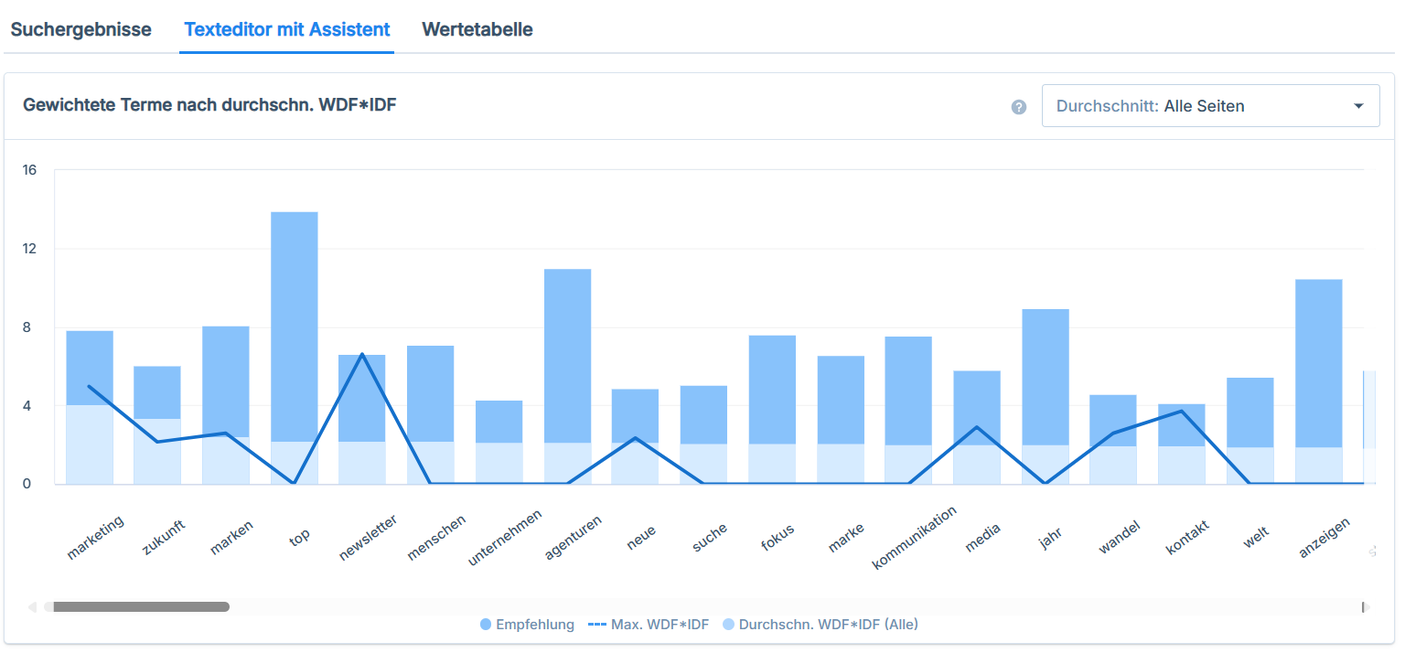
Task: Click the jahr bar in chart
Action: [x=1046, y=375]
